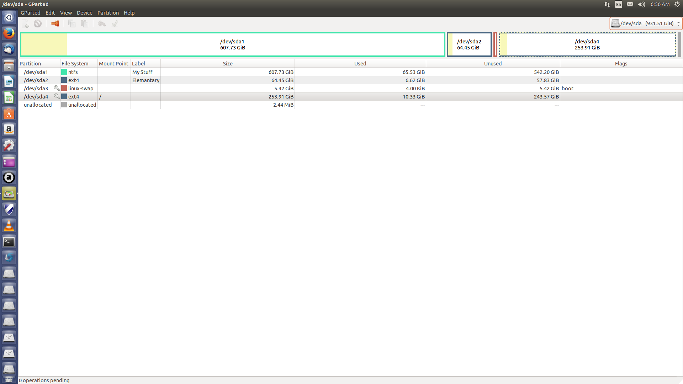This screenshot has height=384, width=683.
Task: Select /dev/sda4 block in the disk map
Action: pyautogui.click(x=587, y=44)
